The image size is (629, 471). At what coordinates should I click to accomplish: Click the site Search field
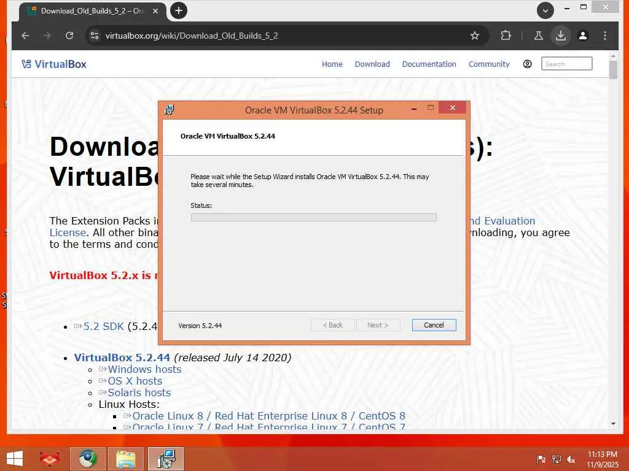click(566, 64)
